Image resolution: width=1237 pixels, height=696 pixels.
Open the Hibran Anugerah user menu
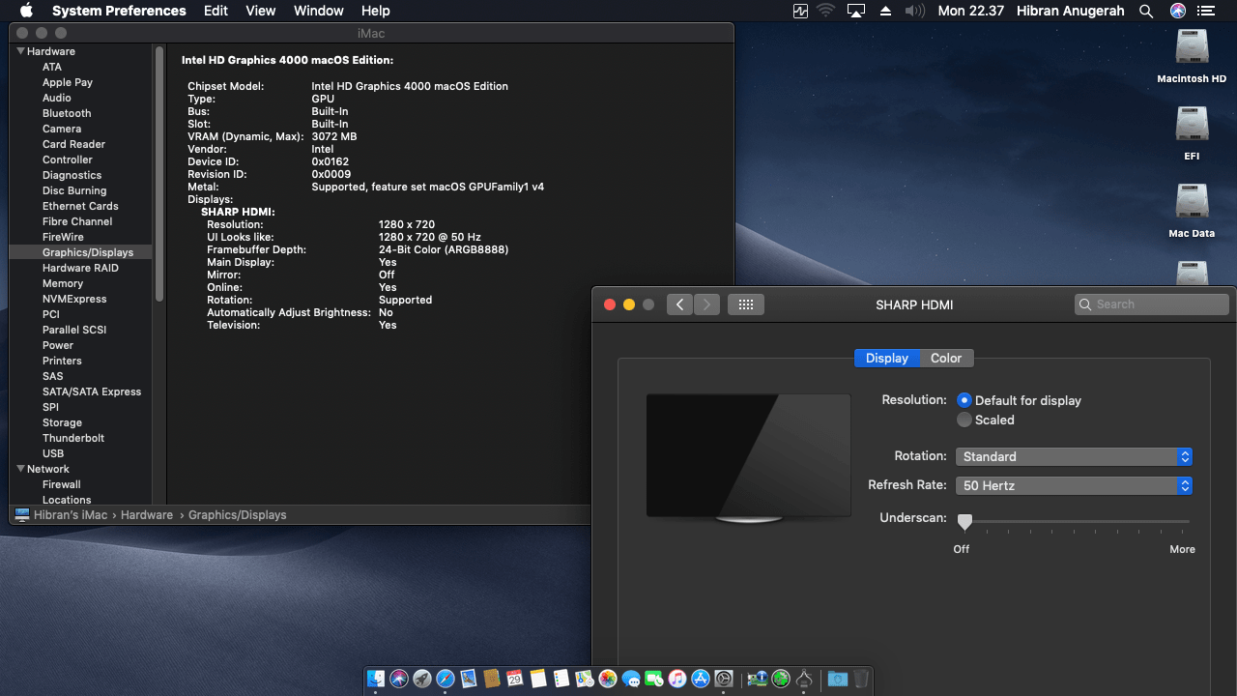(1070, 11)
